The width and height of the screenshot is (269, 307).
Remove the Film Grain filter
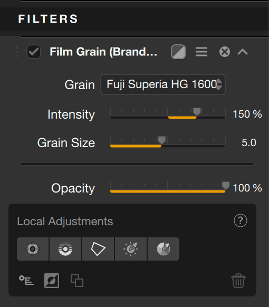[x=225, y=52]
